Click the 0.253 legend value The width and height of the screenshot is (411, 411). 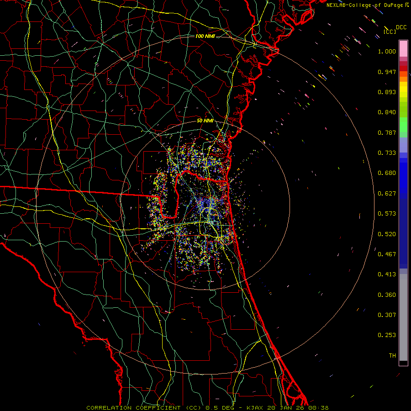pyautogui.click(x=387, y=335)
